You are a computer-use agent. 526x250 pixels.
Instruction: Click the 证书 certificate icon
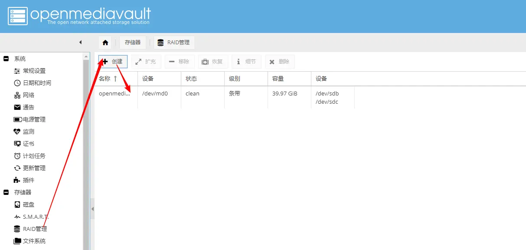[x=17, y=144]
